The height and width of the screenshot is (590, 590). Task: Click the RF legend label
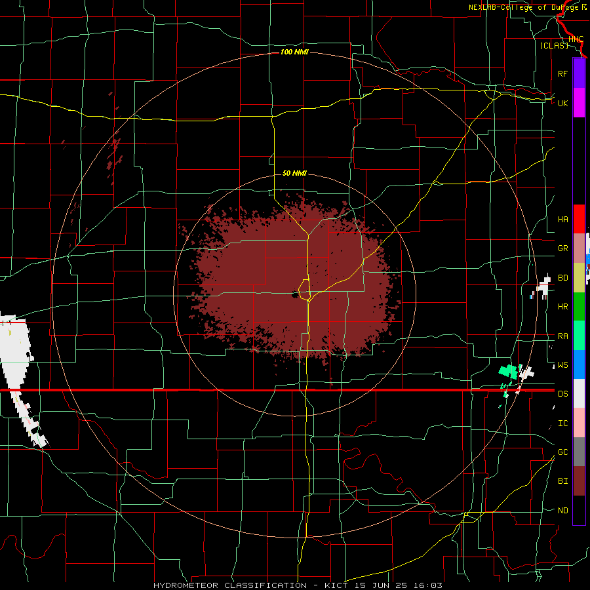pos(562,73)
